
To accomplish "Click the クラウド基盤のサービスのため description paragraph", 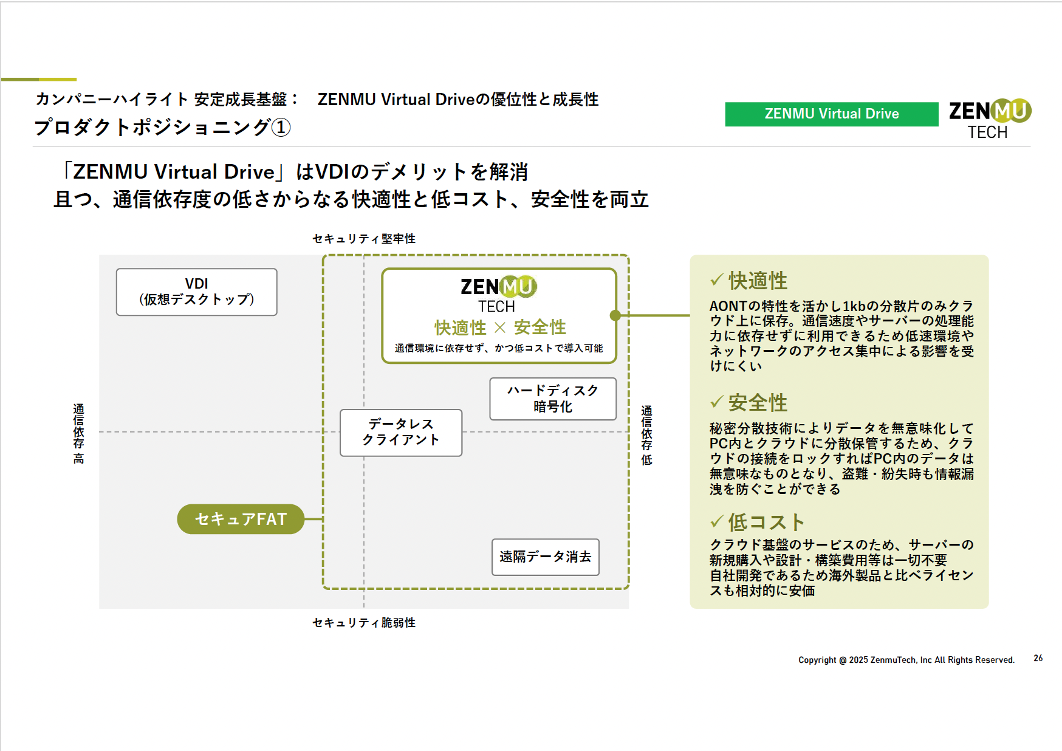I will (x=841, y=568).
